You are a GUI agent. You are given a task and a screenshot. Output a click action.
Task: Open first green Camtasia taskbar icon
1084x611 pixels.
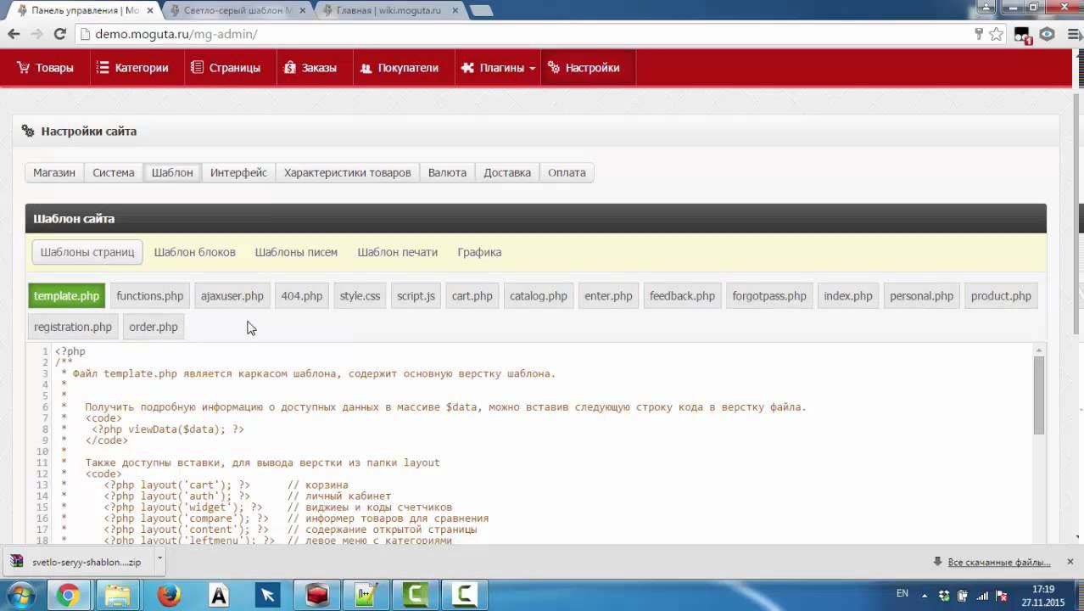point(416,595)
